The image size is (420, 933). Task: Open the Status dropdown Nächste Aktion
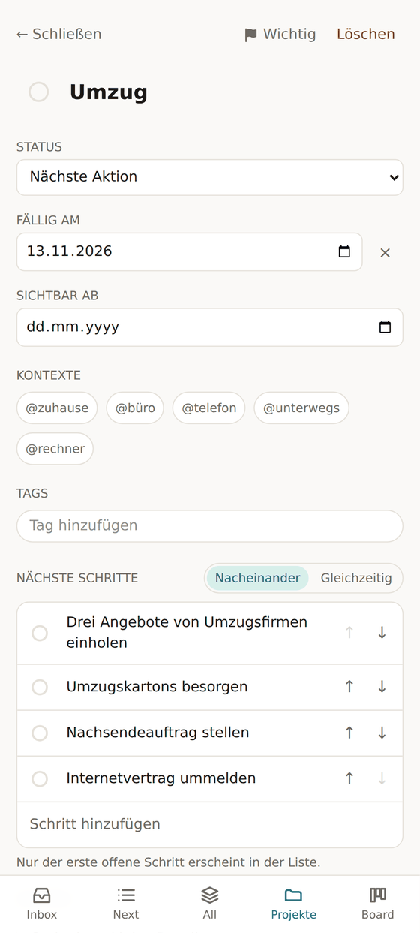tap(210, 177)
